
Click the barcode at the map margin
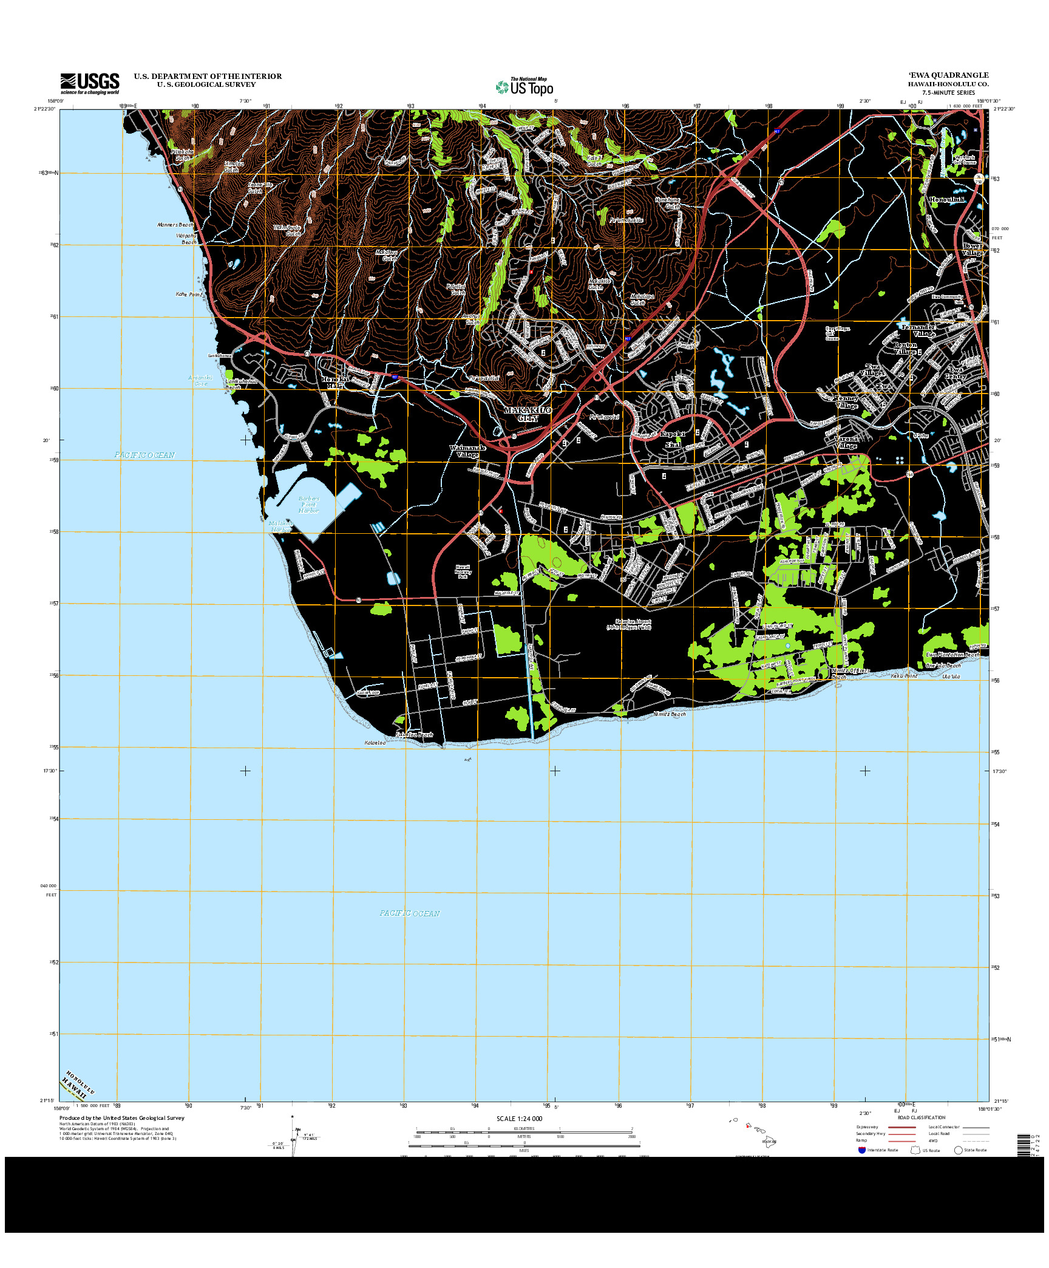1024,1145
